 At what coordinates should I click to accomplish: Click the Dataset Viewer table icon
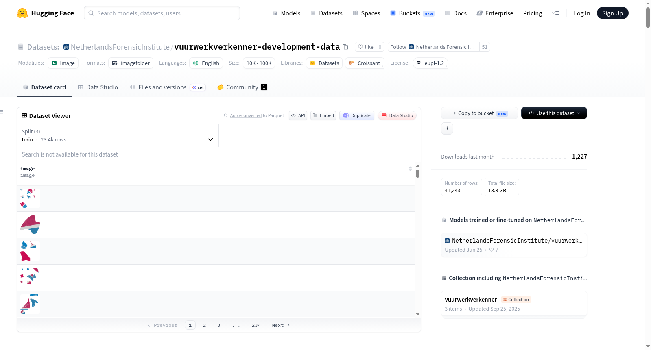coord(24,115)
